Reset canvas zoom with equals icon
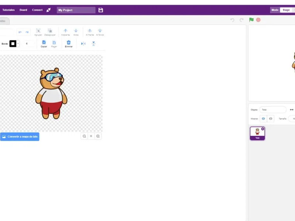Screen dimensions: 295x221 [91, 136]
